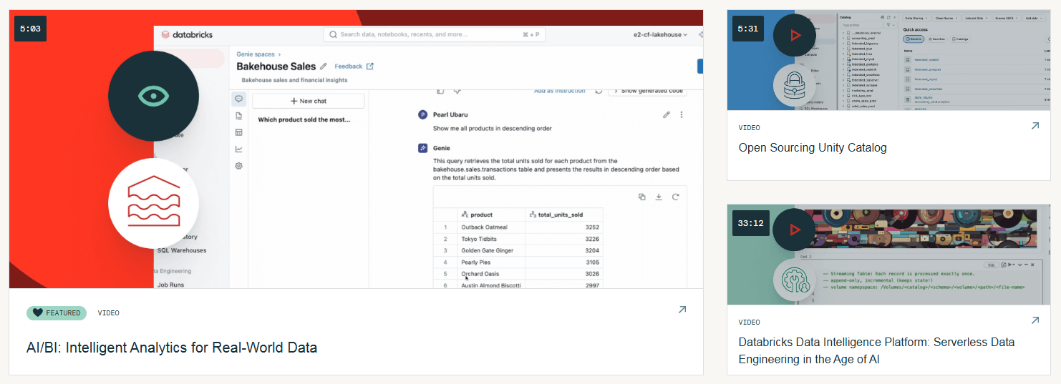Click Job Runs in thumbnail sidebar

(x=170, y=285)
